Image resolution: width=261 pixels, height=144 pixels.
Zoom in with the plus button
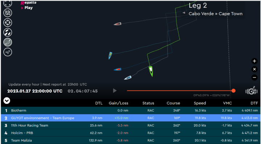pyautogui.click(x=254, y=61)
